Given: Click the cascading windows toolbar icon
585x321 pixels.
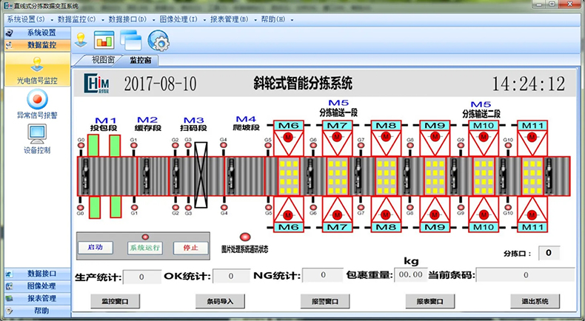Looking at the screenshot, I should (130, 39).
